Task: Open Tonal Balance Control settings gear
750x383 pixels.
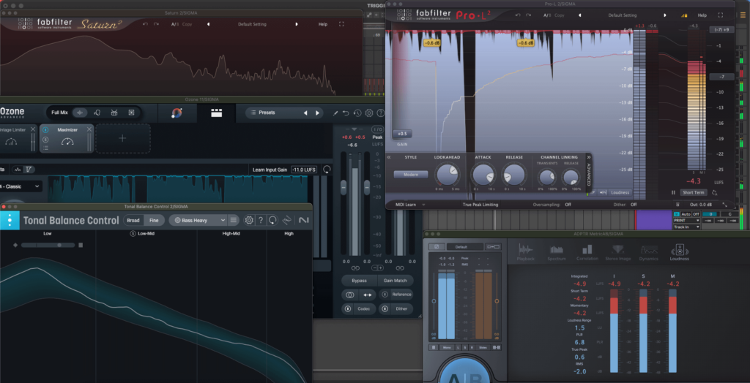Action: (x=249, y=220)
